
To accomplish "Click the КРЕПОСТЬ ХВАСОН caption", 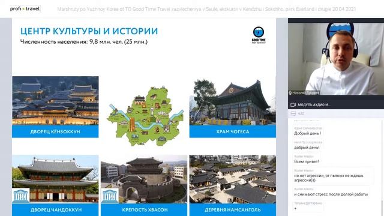I will (145, 210).
